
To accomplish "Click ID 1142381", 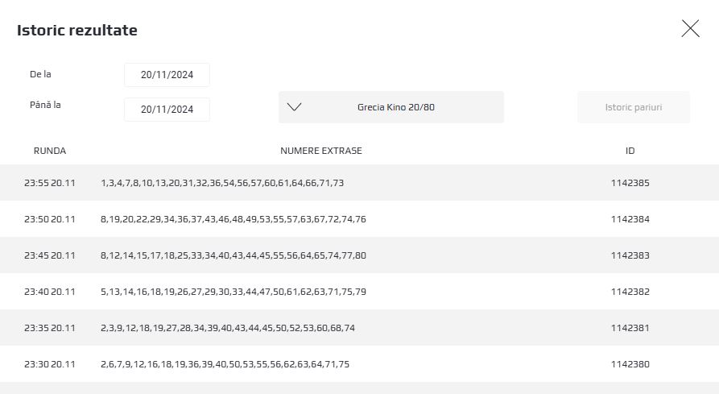I will click(x=630, y=327).
